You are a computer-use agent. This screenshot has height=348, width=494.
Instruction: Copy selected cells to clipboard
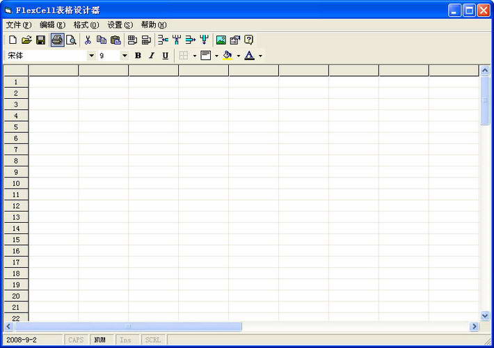[x=102, y=40]
